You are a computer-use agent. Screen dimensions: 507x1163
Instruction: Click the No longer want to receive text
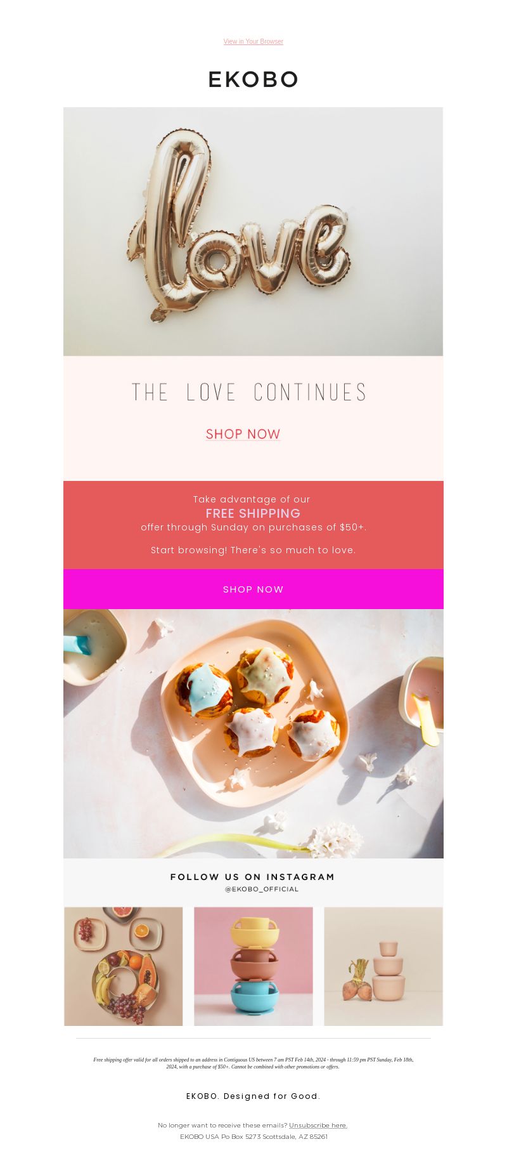(222, 1126)
